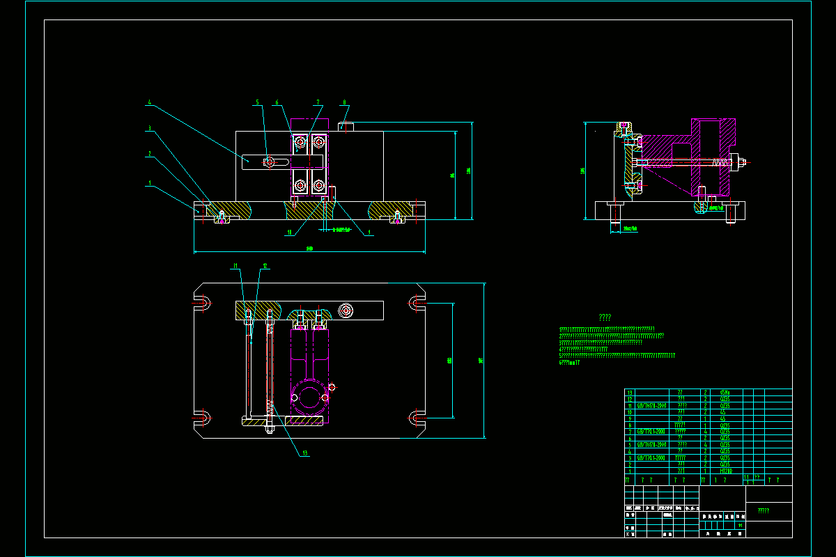Click the HT200 material cell
This screenshot has width=836, height=557.
726,471
